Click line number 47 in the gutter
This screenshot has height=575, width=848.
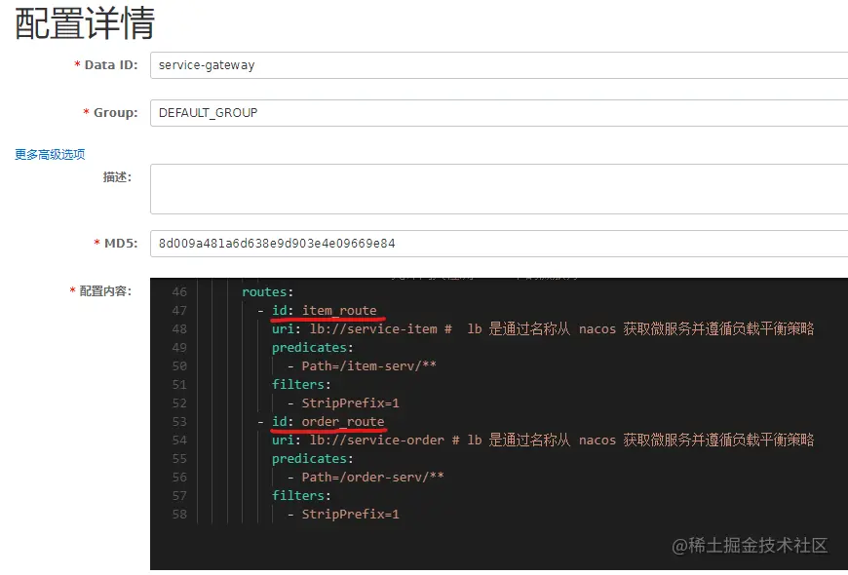click(179, 311)
